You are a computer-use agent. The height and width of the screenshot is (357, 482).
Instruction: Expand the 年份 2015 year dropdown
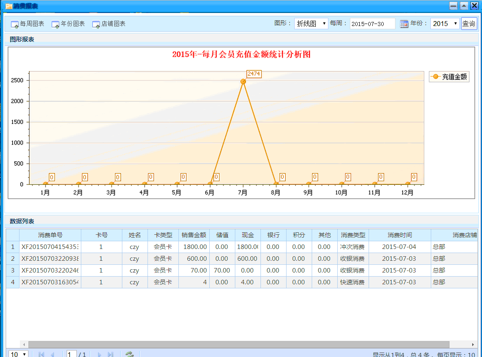[x=445, y=24]
